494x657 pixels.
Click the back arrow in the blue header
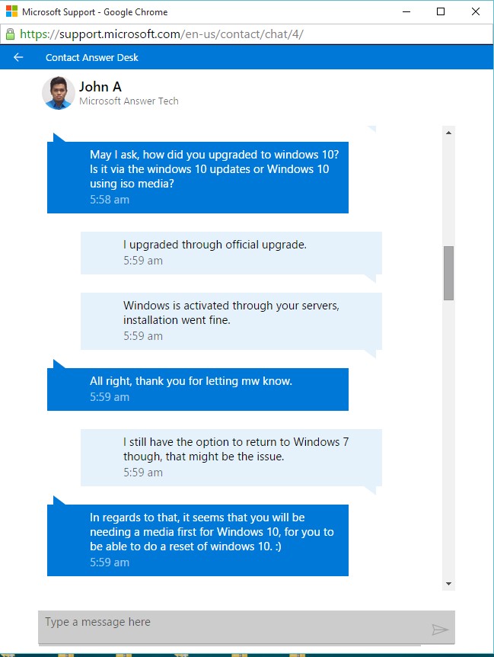(x=18, y=57)
